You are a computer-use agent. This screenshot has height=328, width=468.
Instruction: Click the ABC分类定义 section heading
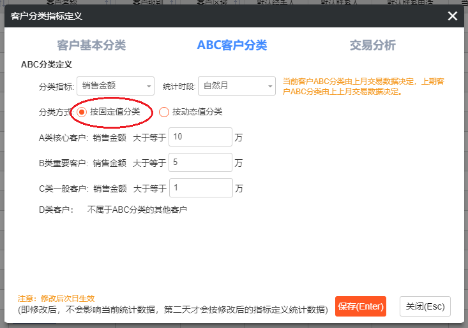(47, 64)
